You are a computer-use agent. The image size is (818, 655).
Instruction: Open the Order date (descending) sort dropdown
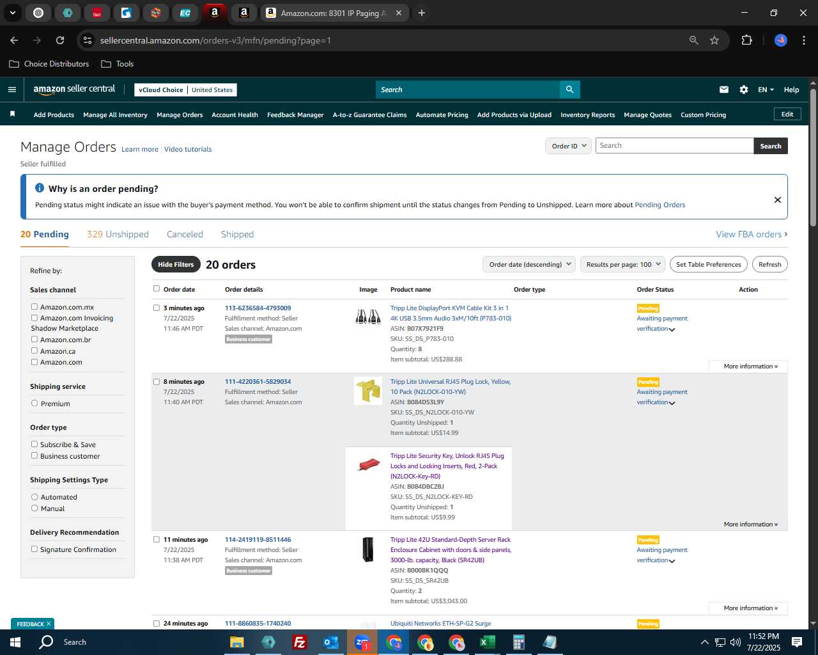point(529,264)
